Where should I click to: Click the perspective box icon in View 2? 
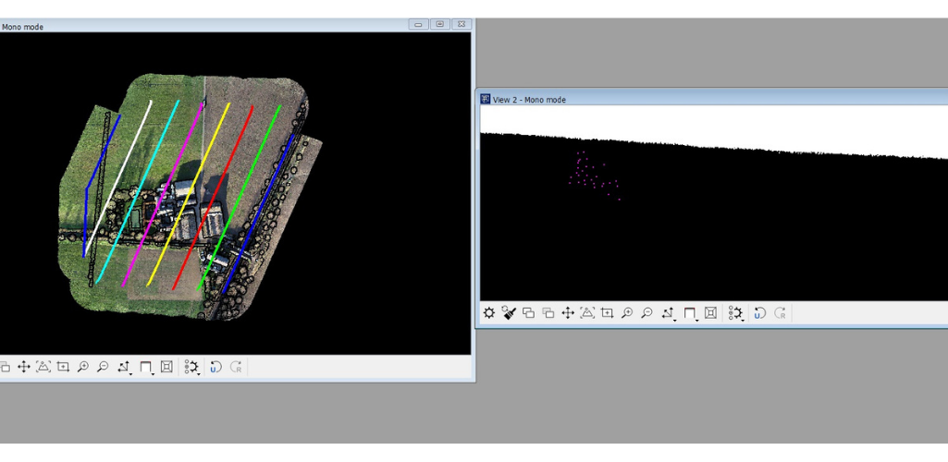point(711,313)
